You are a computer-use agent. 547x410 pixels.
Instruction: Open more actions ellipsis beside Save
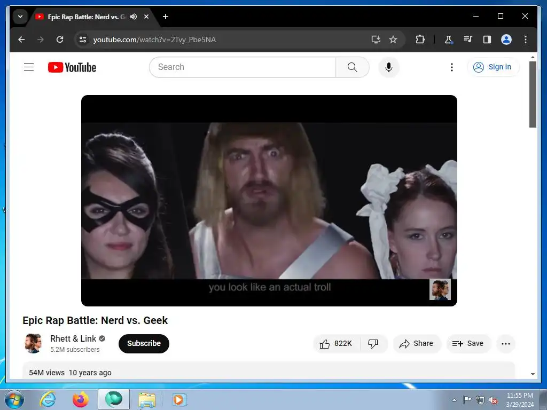pyautogui.click(x=505, y=344)
